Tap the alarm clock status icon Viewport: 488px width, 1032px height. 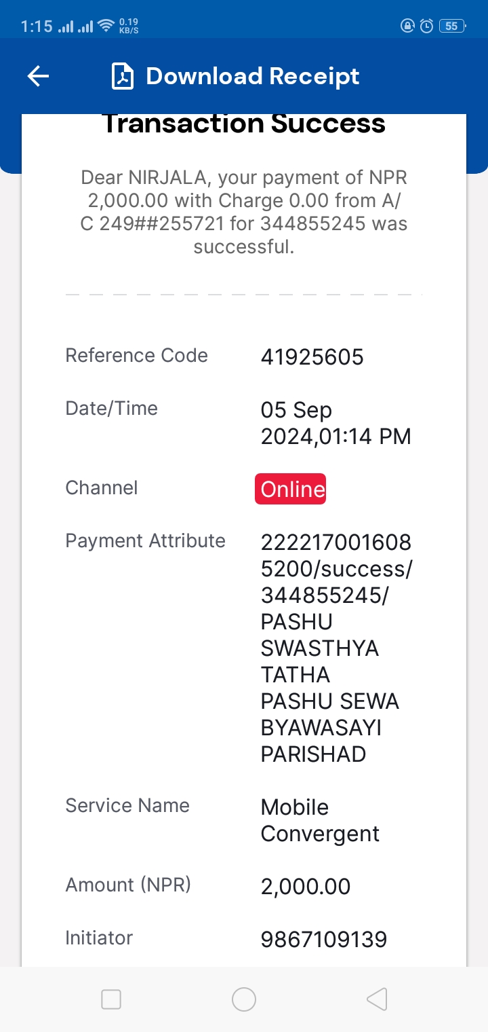pos(426,26)
